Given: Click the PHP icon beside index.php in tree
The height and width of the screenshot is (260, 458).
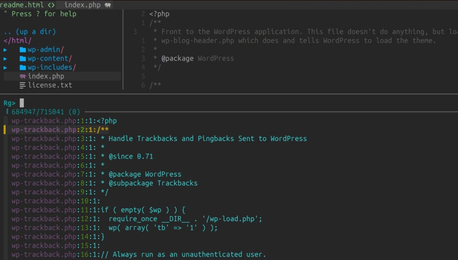Looking at the screenshot, I should pos(23,76).
